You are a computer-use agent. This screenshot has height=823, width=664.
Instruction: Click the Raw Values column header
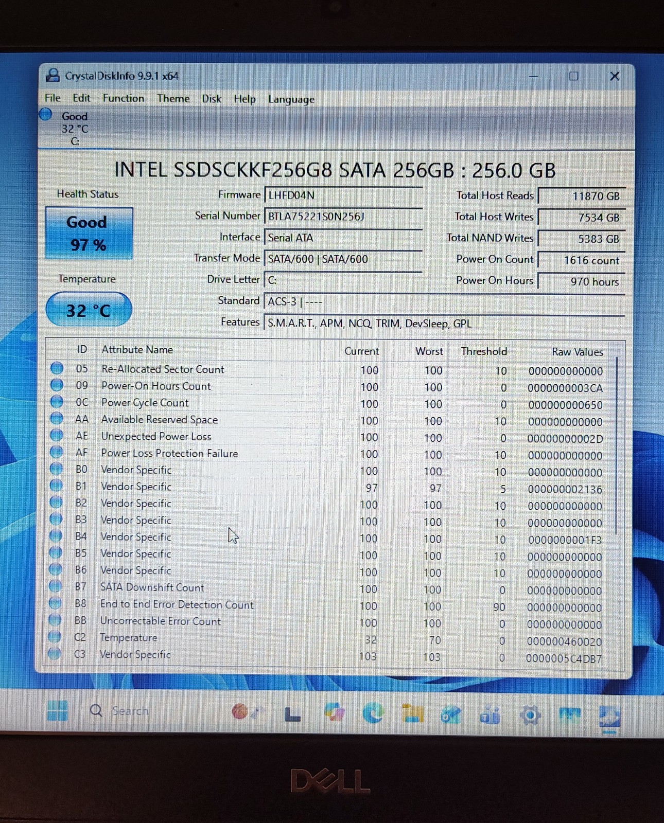(577, 352)
